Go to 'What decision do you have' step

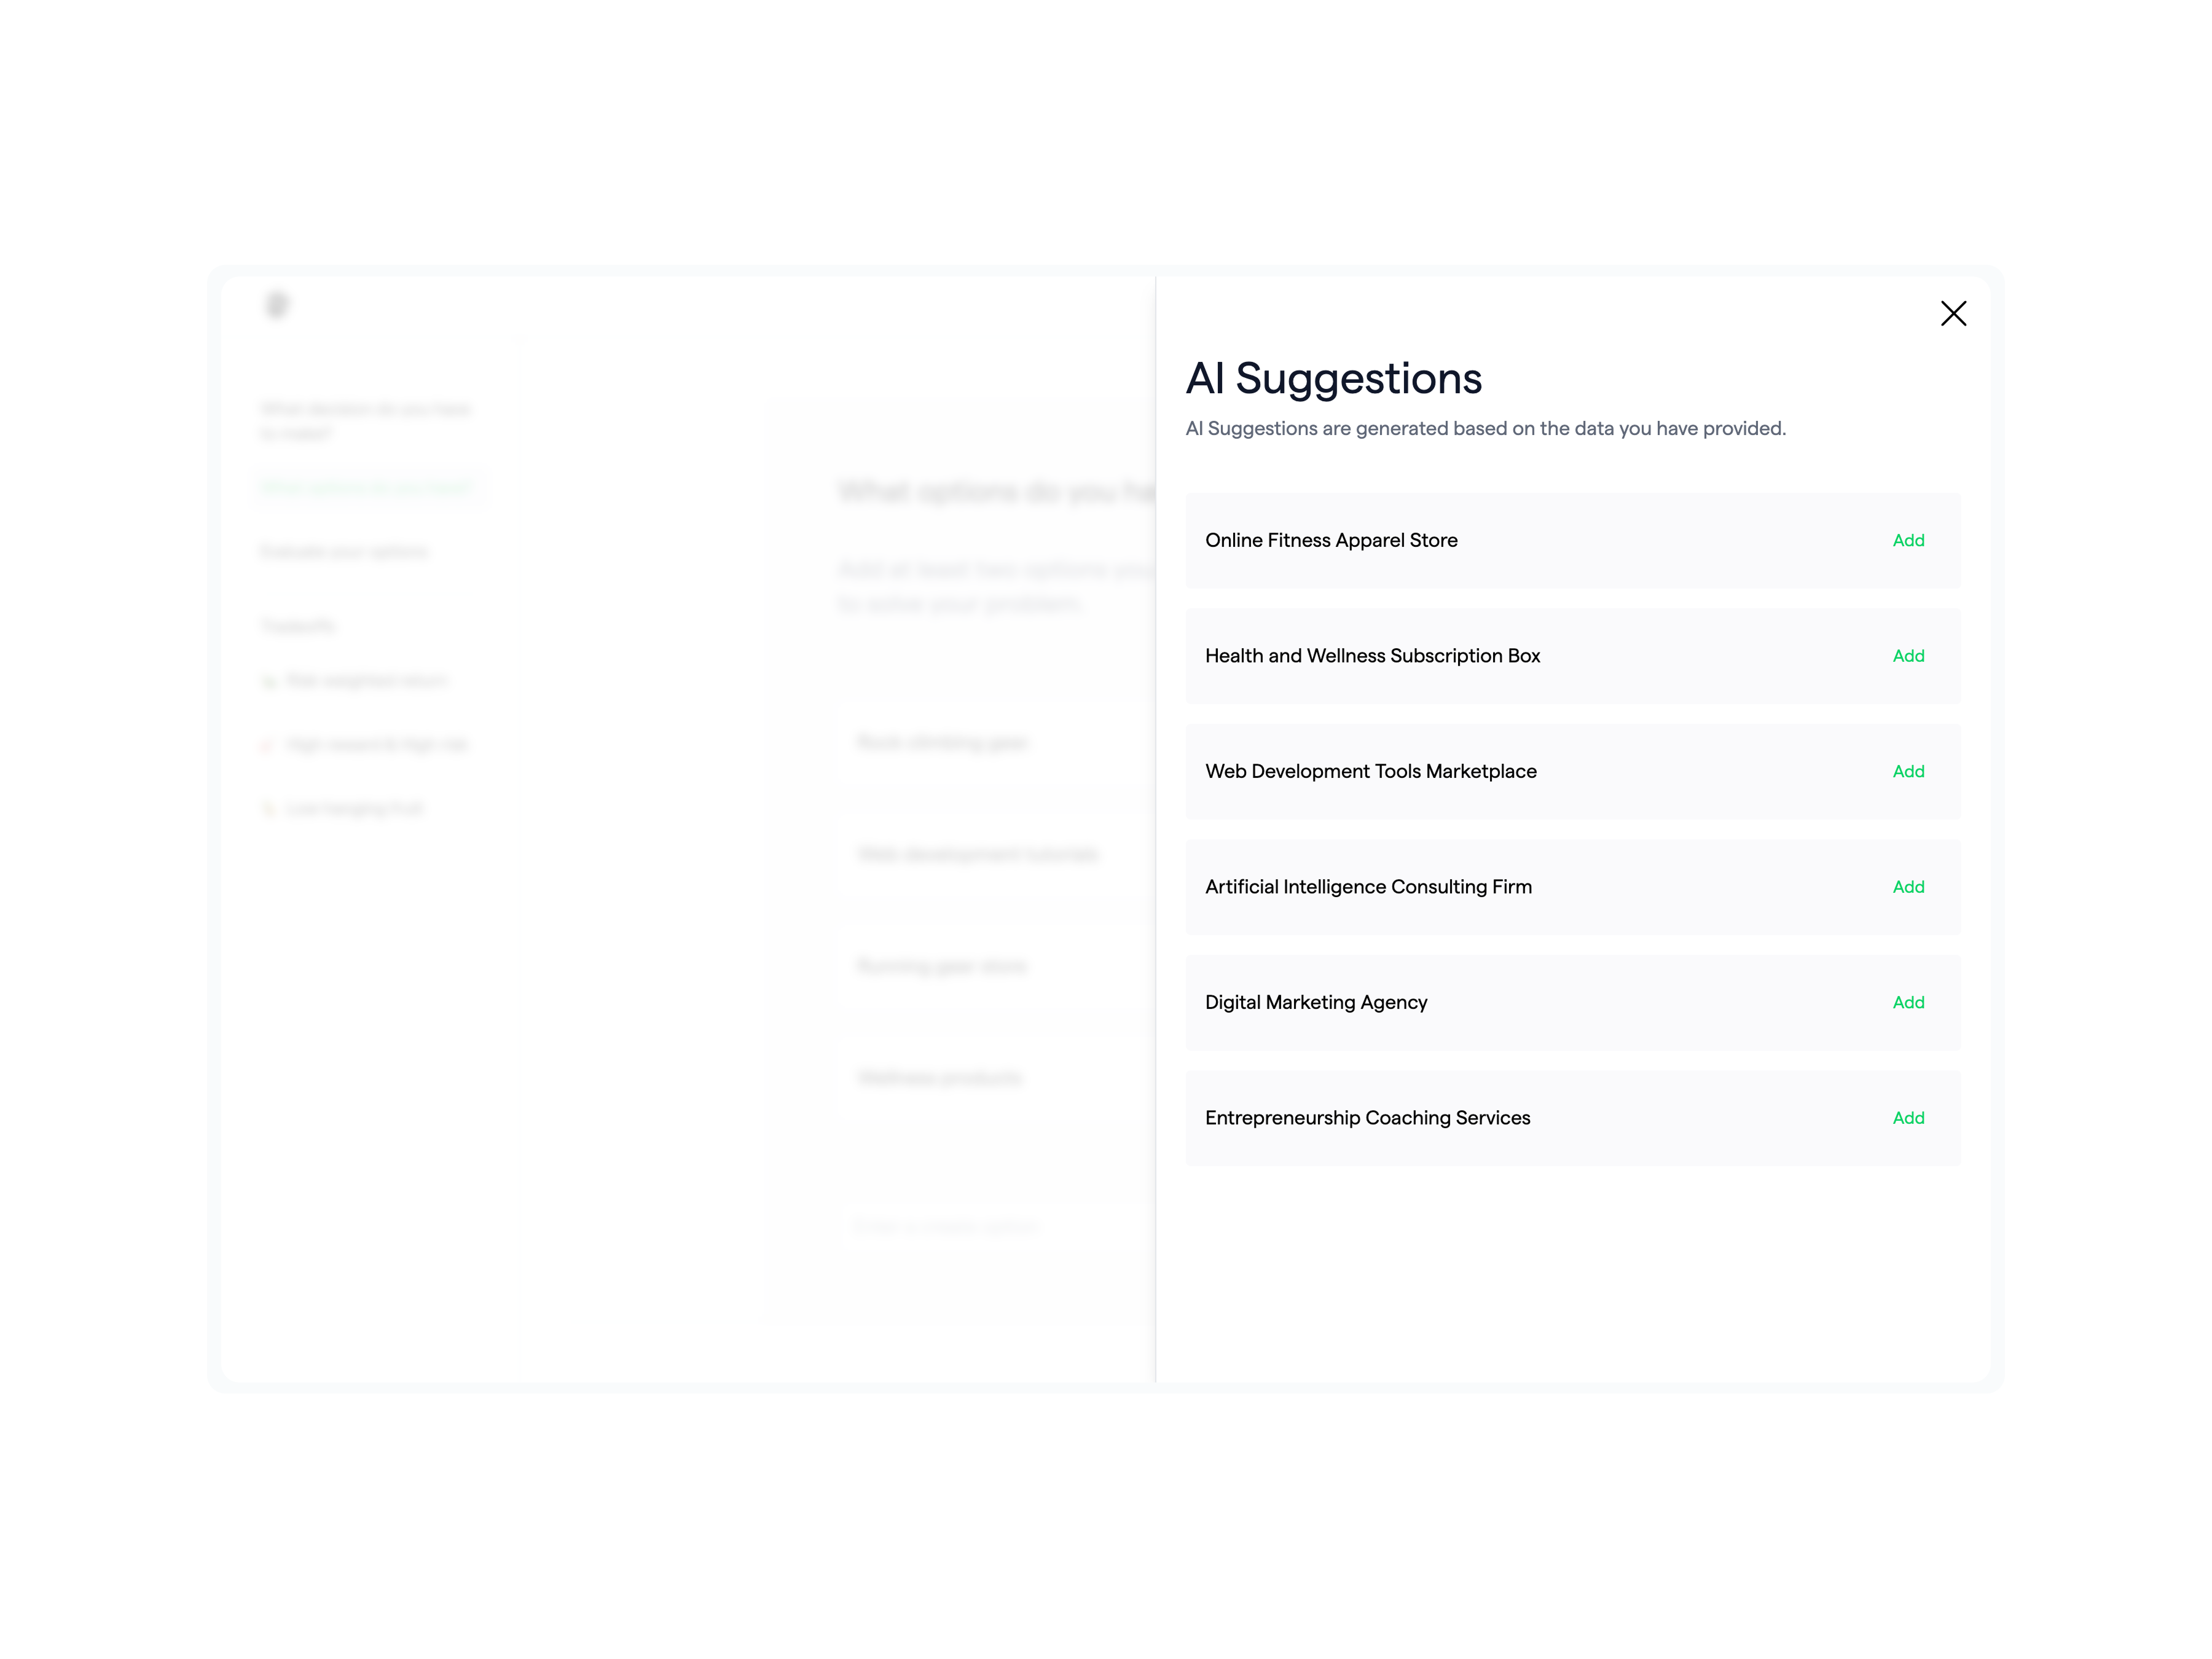click(x=364, y=421)
